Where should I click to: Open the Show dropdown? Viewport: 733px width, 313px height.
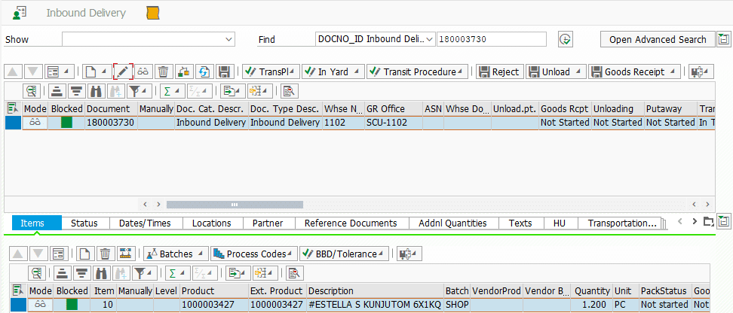[229, 40]
